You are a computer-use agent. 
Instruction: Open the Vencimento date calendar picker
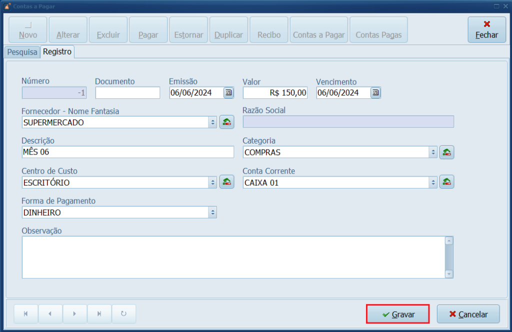[x=375, y=92]
